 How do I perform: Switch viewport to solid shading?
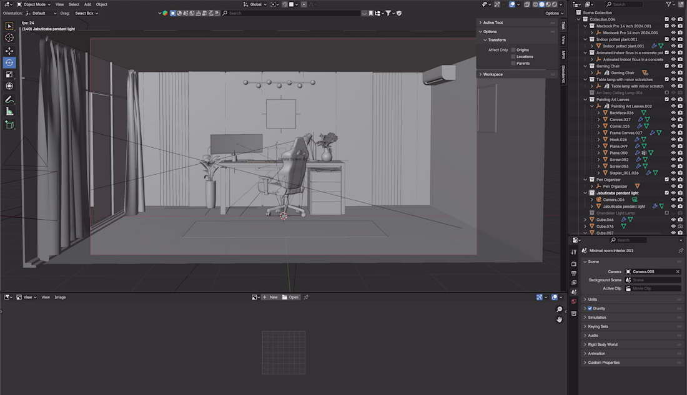coord(542,4)
